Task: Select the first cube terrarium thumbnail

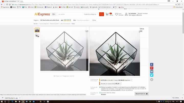Action: (37, 30)
